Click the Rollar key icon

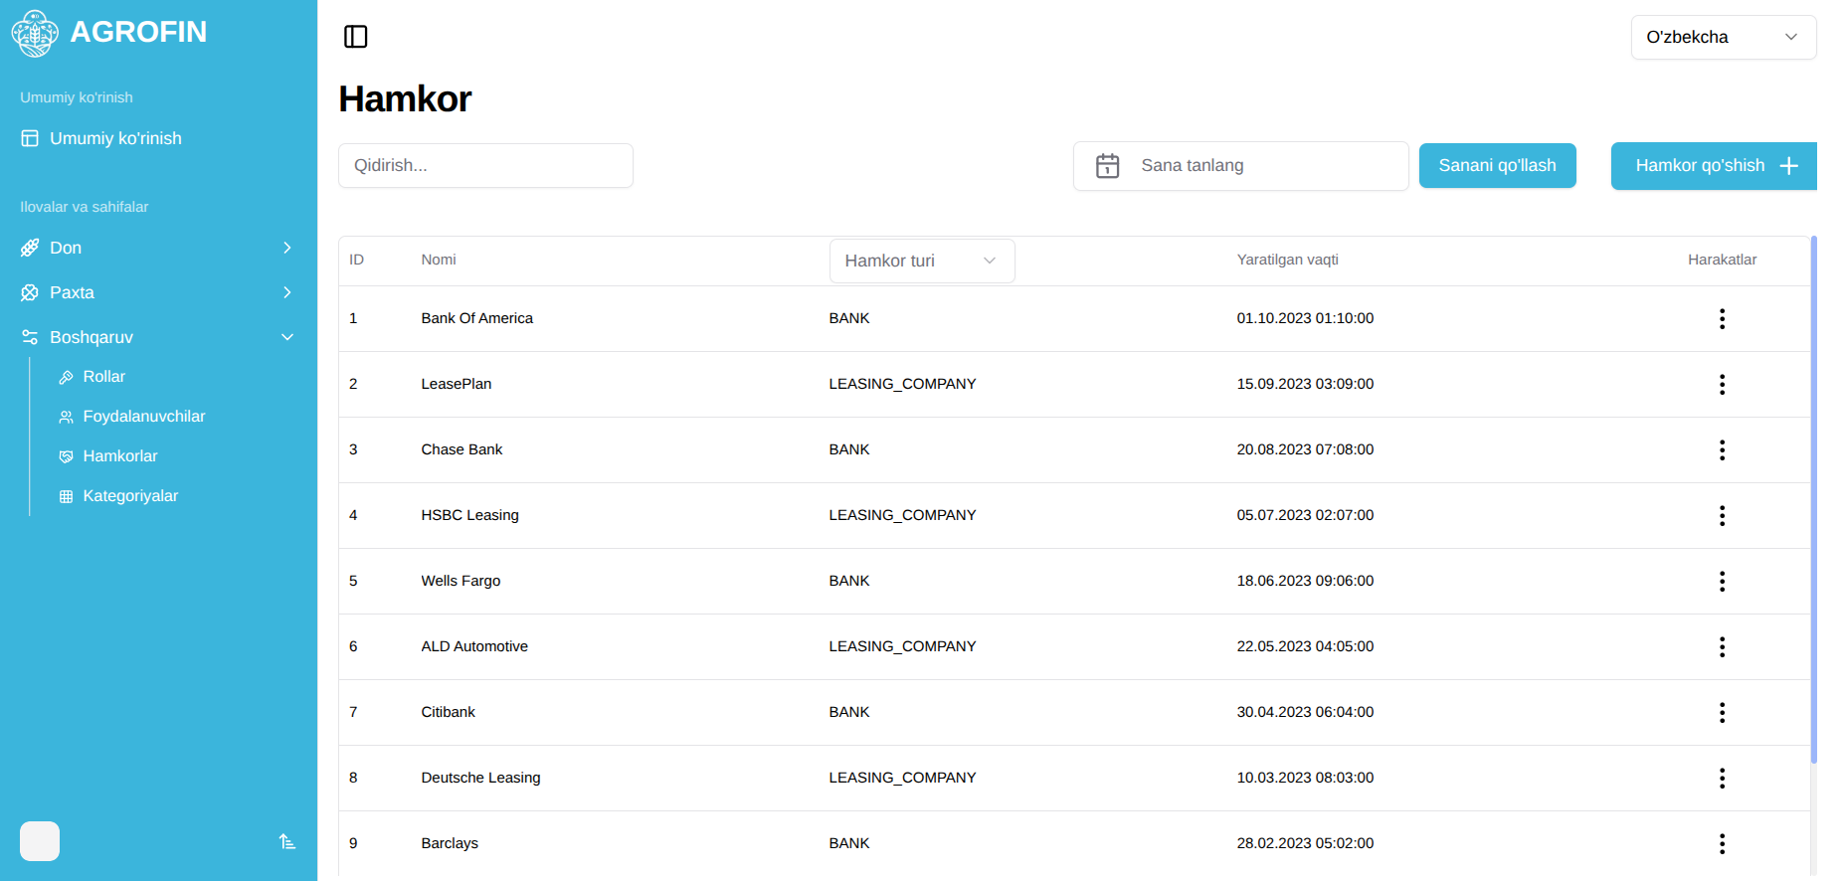click(66, 377)
